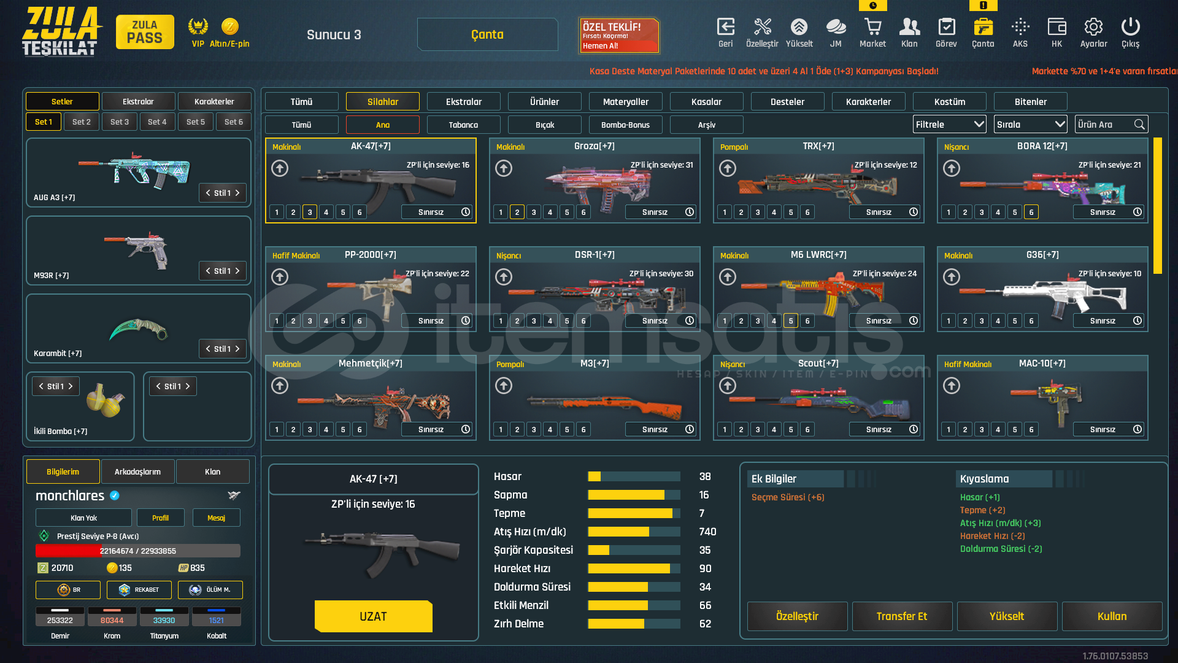Image resolution: width=1178 pixels, height=663 pixels.
Task: Toggle set slot 3 on AK-47 card
Action: [x=310, y=212]
